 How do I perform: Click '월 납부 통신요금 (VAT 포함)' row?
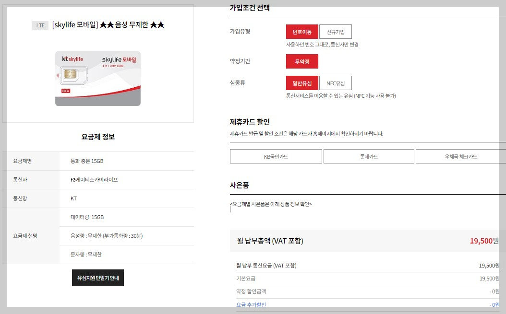pyautogui.click(x=368, y=265)
